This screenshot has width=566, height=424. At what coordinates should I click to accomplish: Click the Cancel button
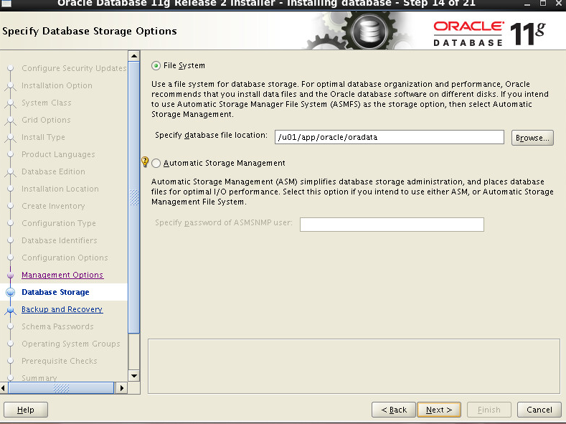539,410
